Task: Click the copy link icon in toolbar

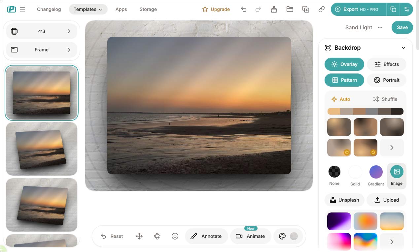Action: click(x=322, y=9)
